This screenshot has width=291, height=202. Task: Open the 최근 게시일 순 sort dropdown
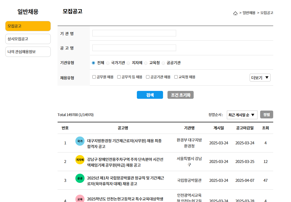(x=242, y=114)
